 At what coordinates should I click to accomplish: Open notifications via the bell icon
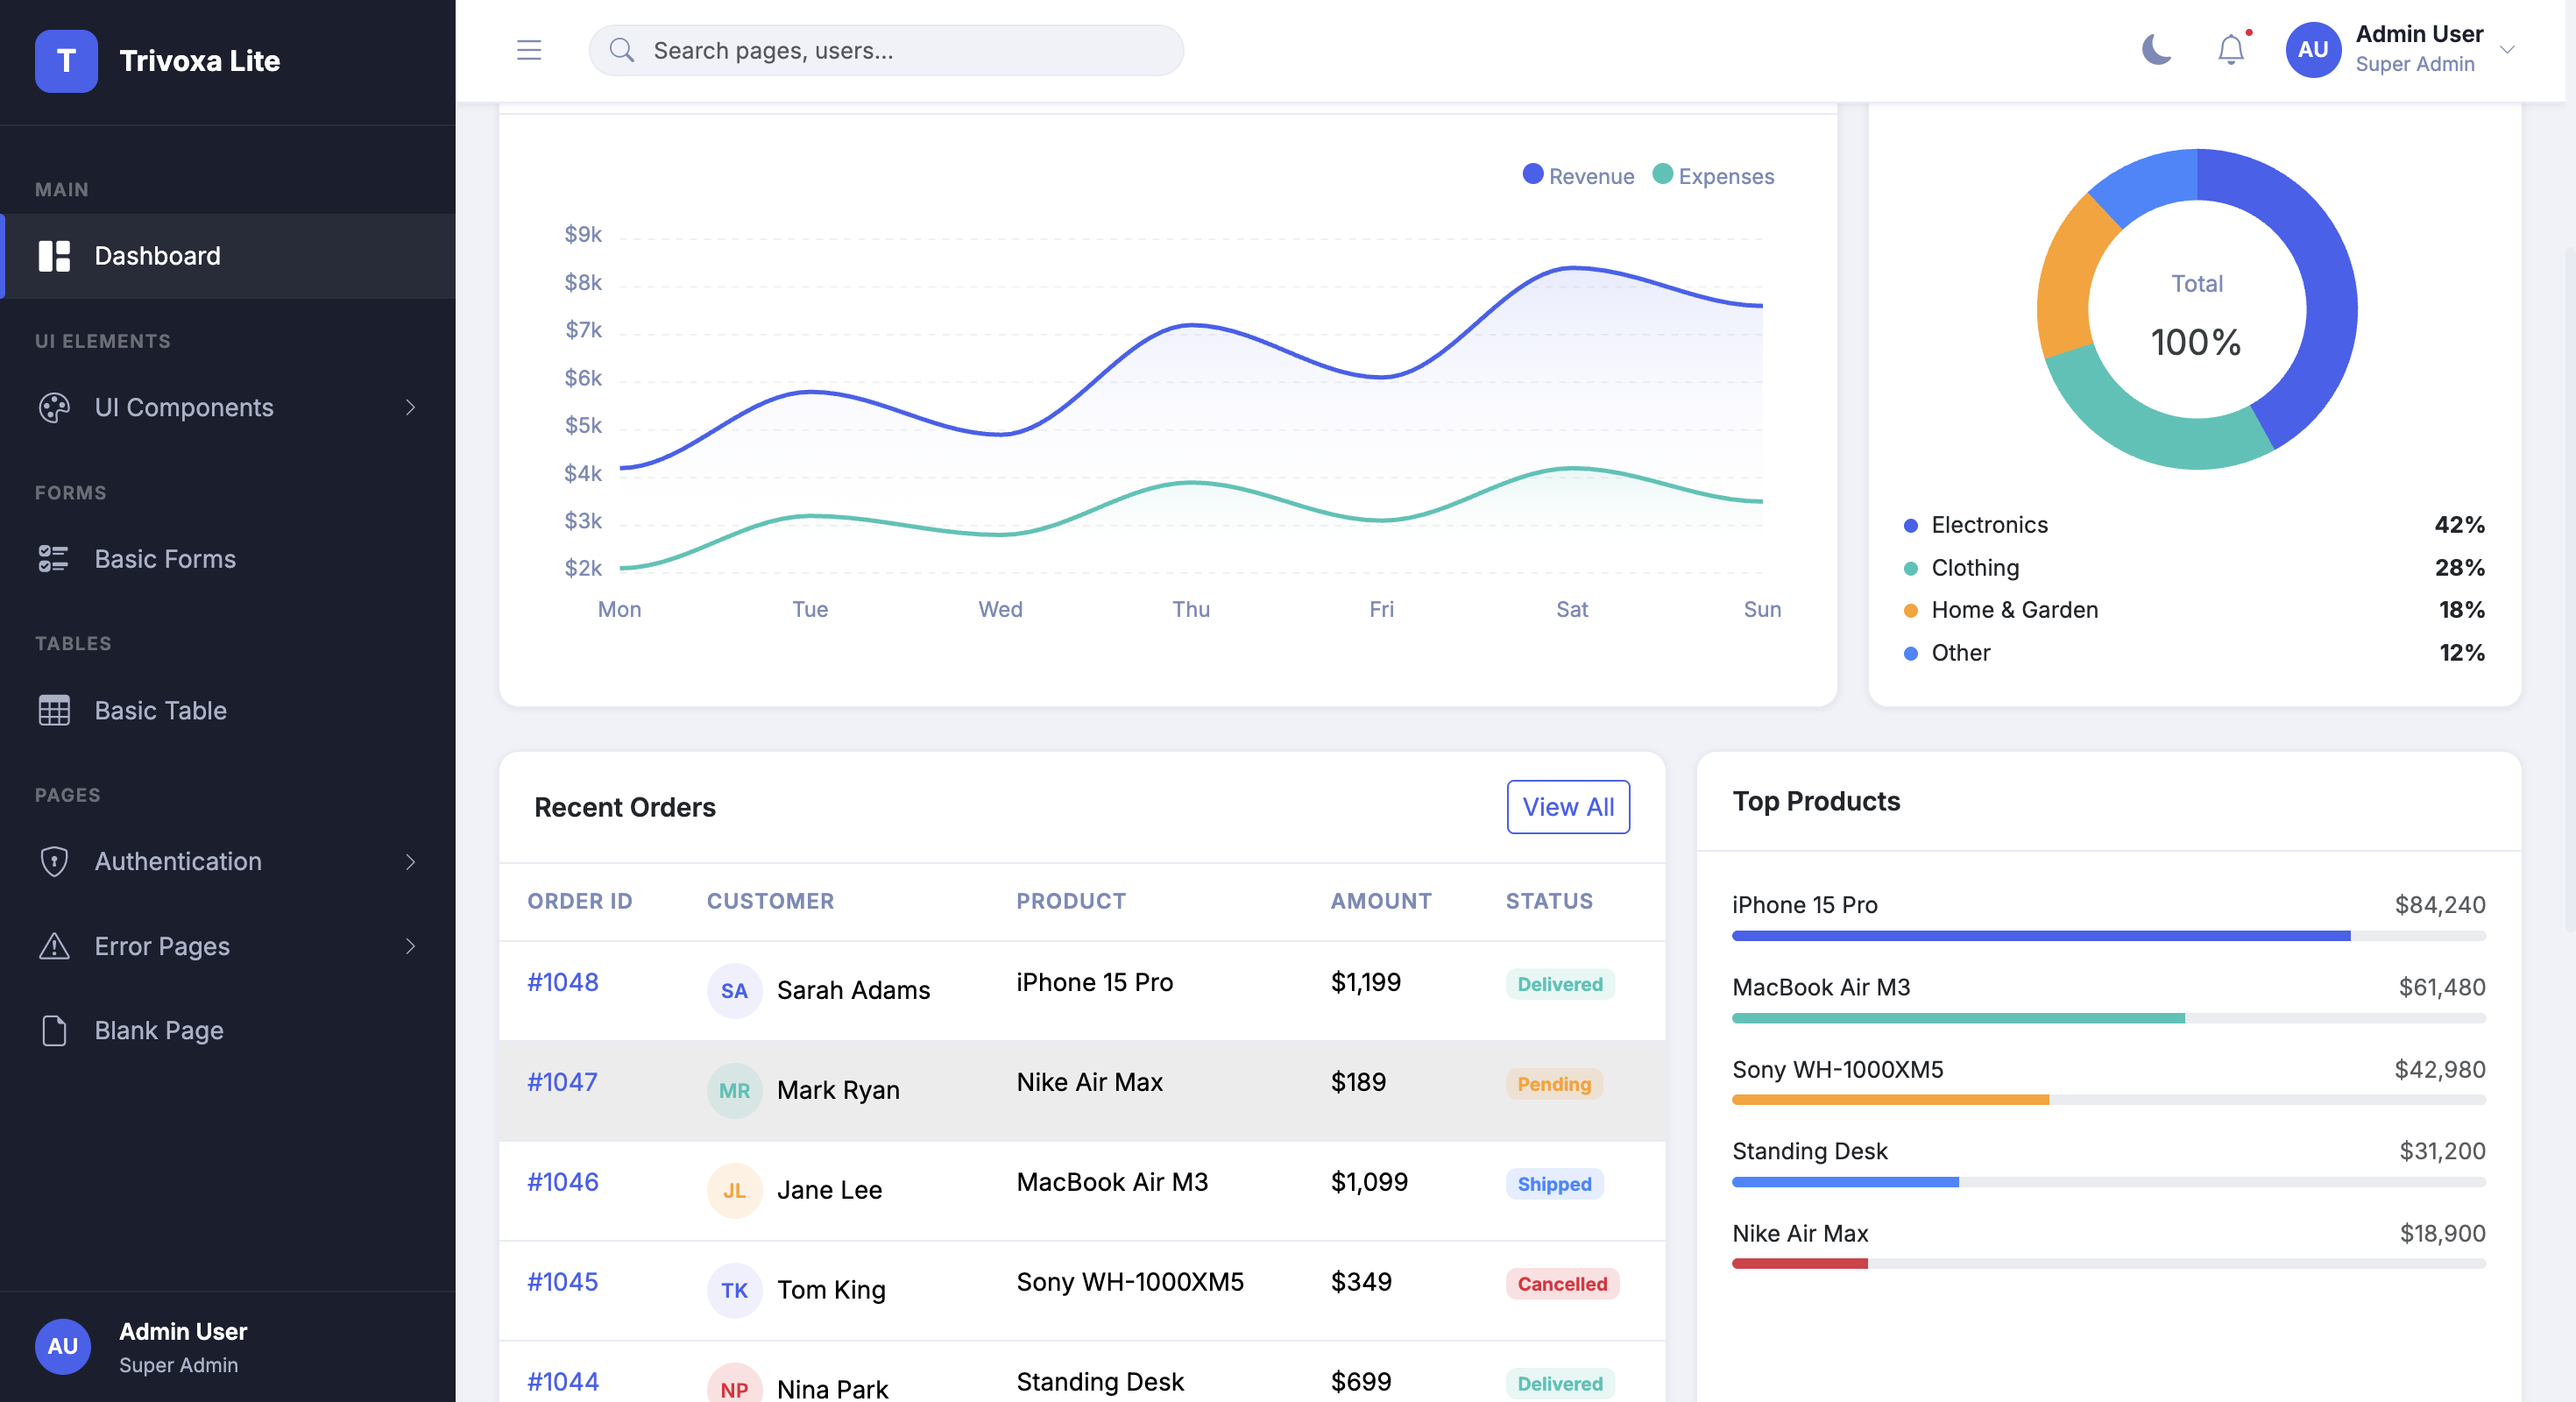tap(2231, 50)
